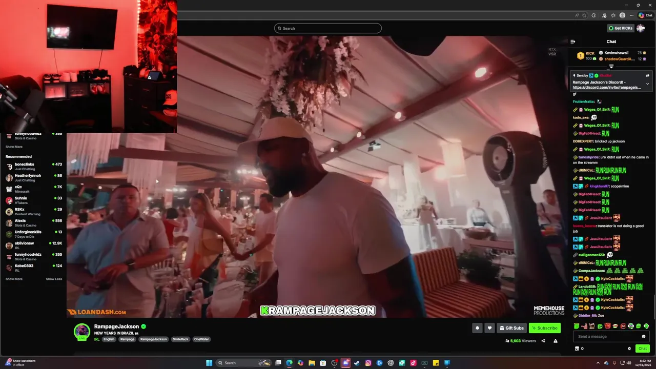Screen dimensions: 656x369
Task: Click the heart follow icon
Action: pos(489,328)
